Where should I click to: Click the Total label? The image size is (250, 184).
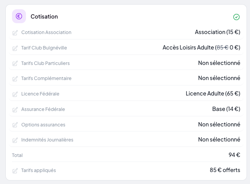click(17, 155)
